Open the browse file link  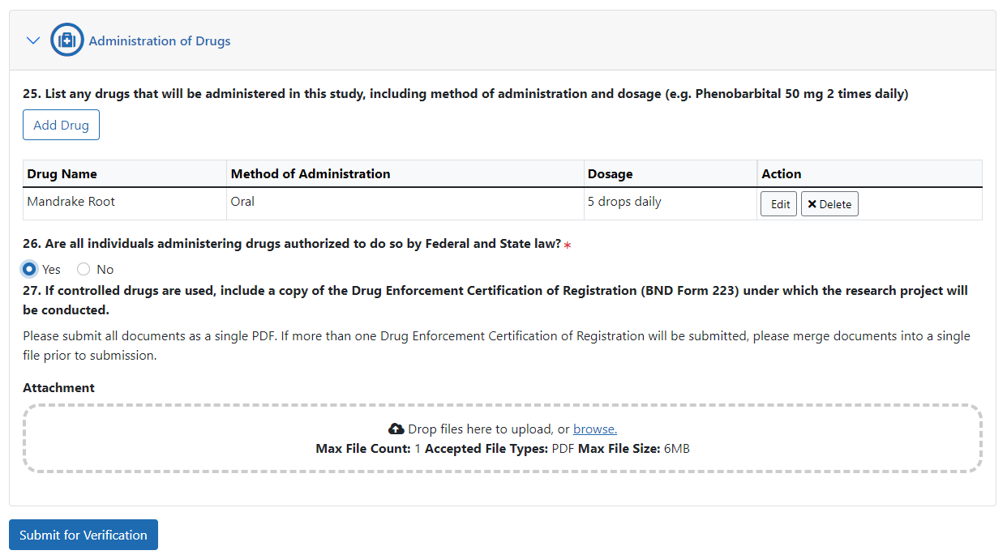594,429
